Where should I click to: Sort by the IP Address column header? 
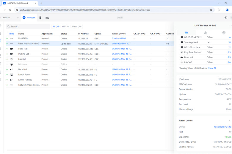point(83,34)
